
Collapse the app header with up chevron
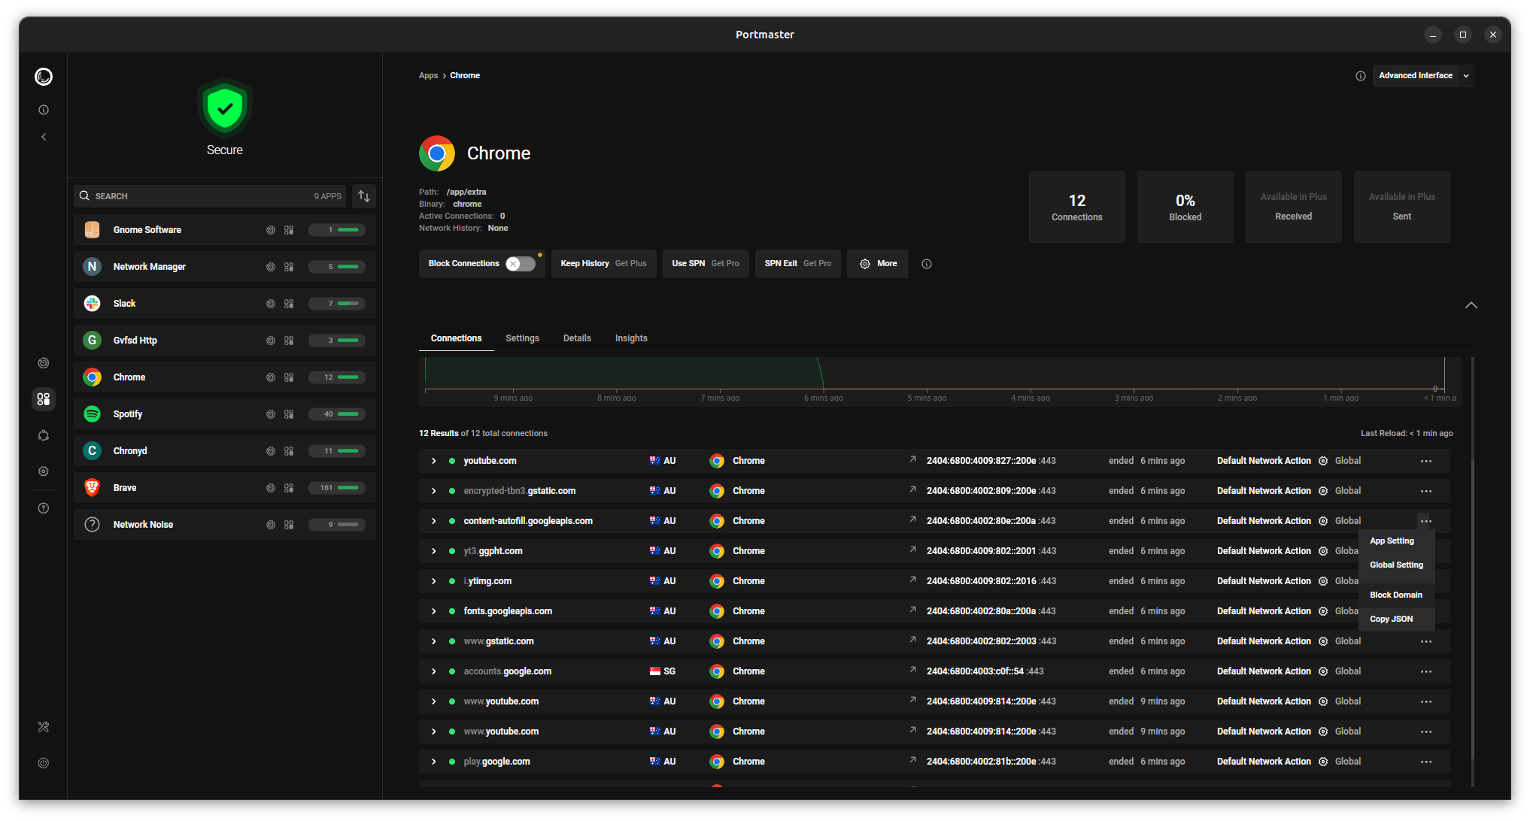[x=1471, y=305]
